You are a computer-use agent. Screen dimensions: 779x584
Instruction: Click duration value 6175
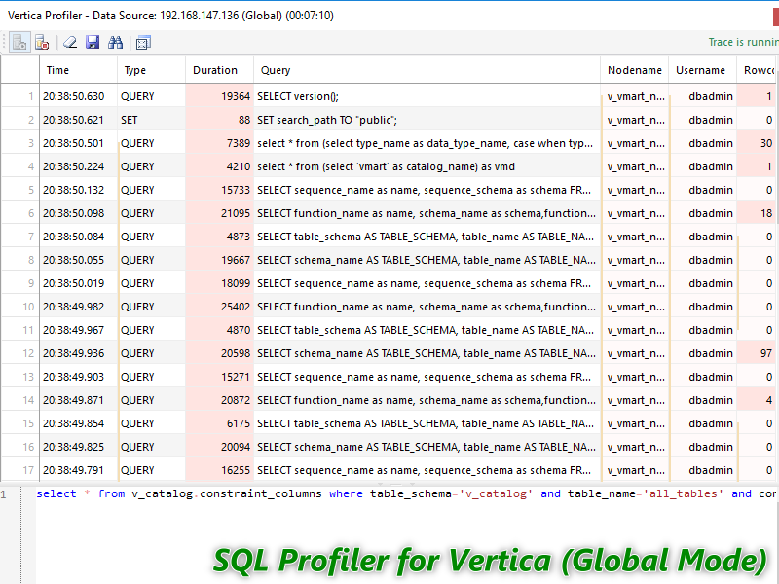[x=220, y=423]
